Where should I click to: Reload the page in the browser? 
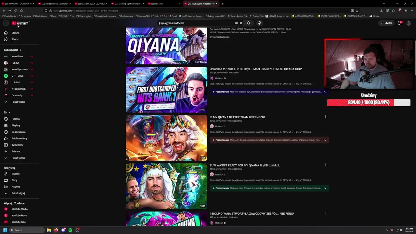[x=15, y=11]
